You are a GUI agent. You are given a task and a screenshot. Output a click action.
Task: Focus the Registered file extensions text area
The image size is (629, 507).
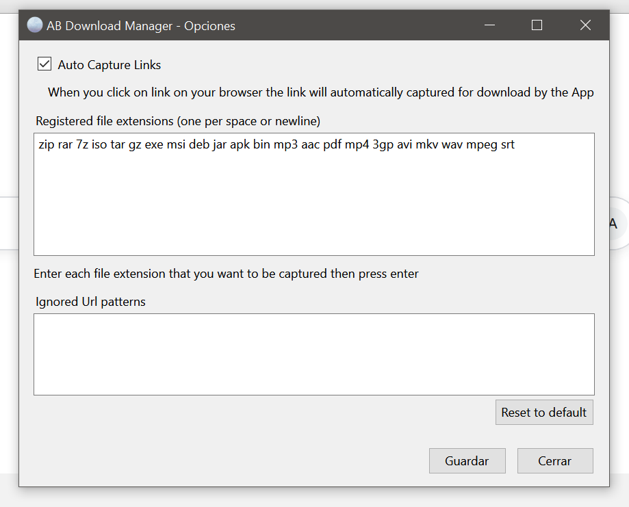[x=313, y=205]
